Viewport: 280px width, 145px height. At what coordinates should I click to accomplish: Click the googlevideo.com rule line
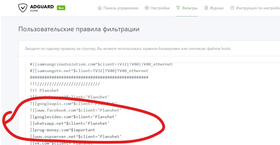click(73, 117)
